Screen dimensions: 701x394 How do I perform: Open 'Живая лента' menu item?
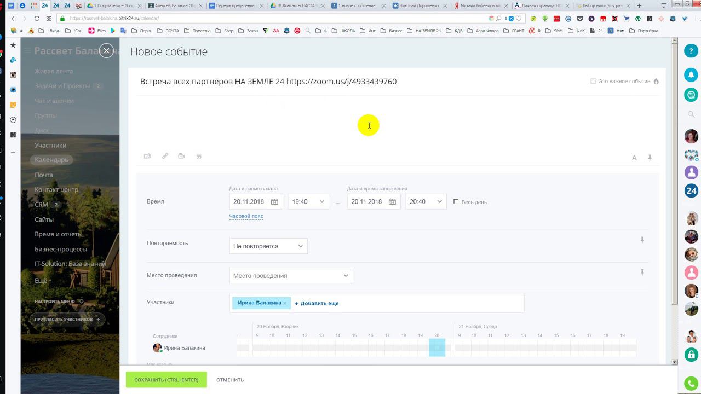pyautogui.click(x=54, y=71)
